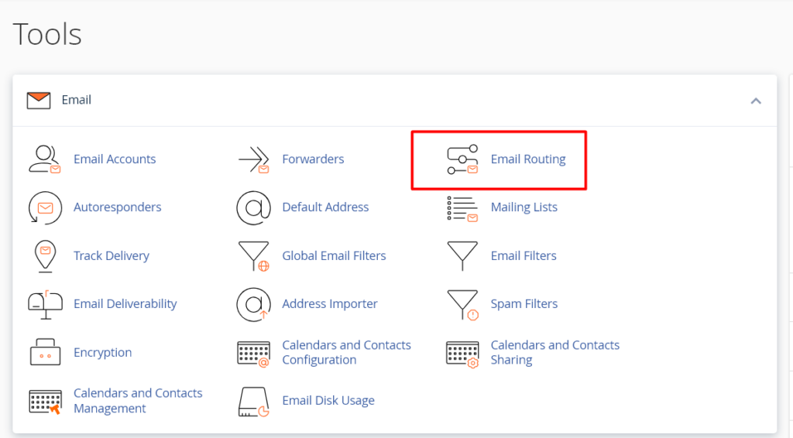Click the Email Routing icon
The width and height of the screenshot is (793, 438).
coord(462,159)
